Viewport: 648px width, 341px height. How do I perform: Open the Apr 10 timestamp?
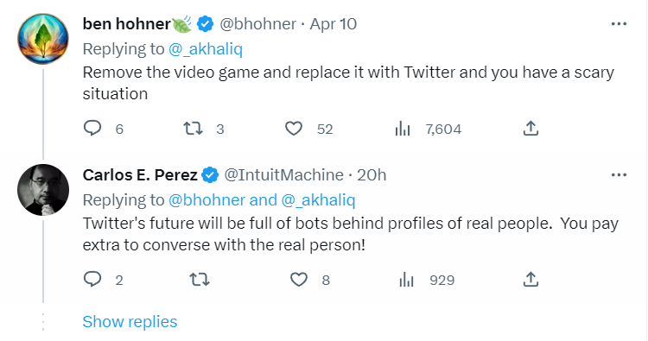pos(334,24)
